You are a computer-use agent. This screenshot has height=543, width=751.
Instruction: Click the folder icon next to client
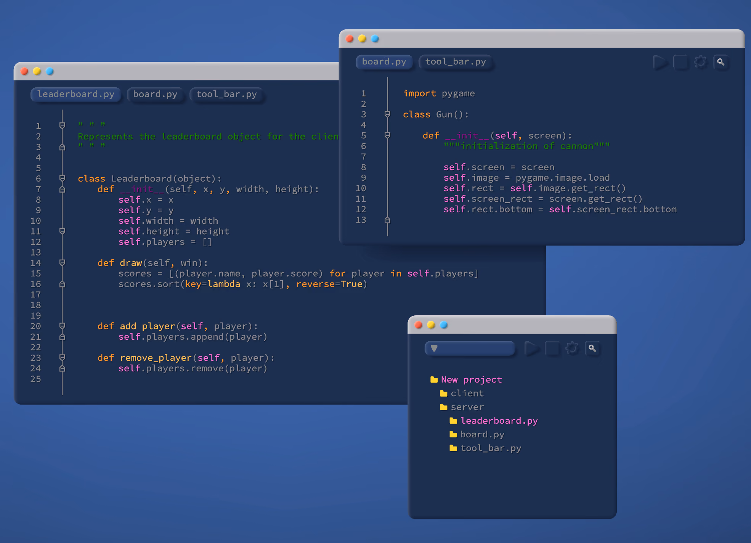click(x=443, y=393)
